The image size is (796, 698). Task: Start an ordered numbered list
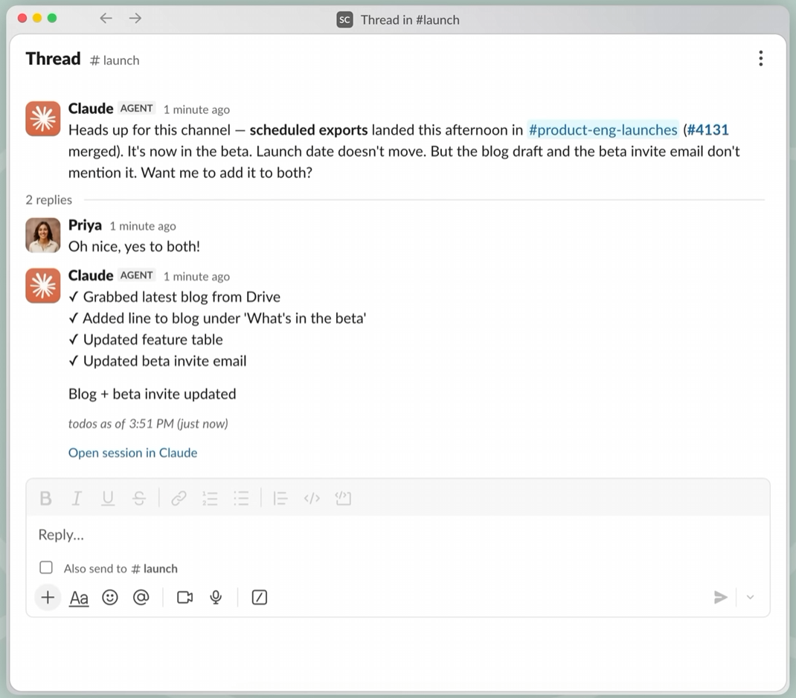click(x=210, y=499)
